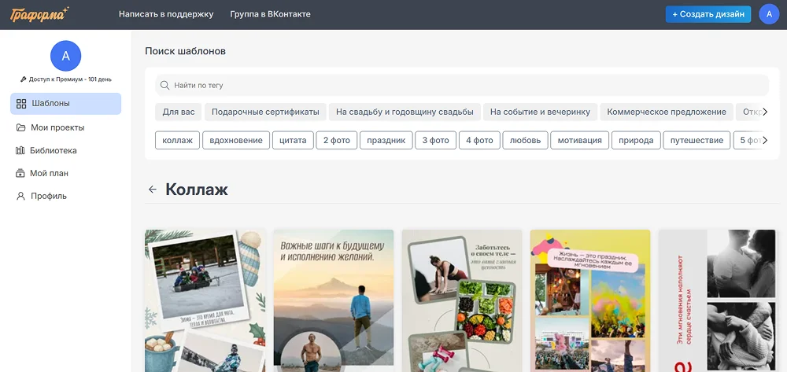Screen dimensions: 787x372
Task: Open the user avatar in top bar
Action: pos(769,14)
